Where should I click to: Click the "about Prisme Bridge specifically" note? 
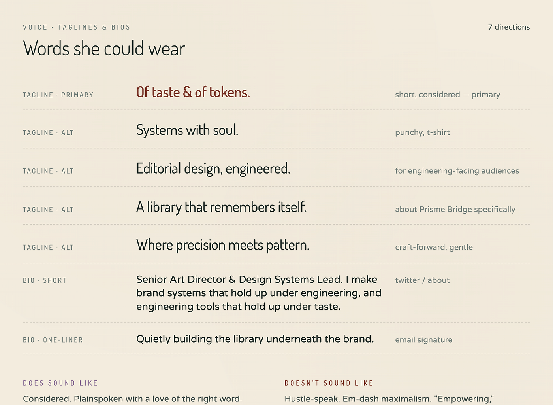tap(455, 209)
